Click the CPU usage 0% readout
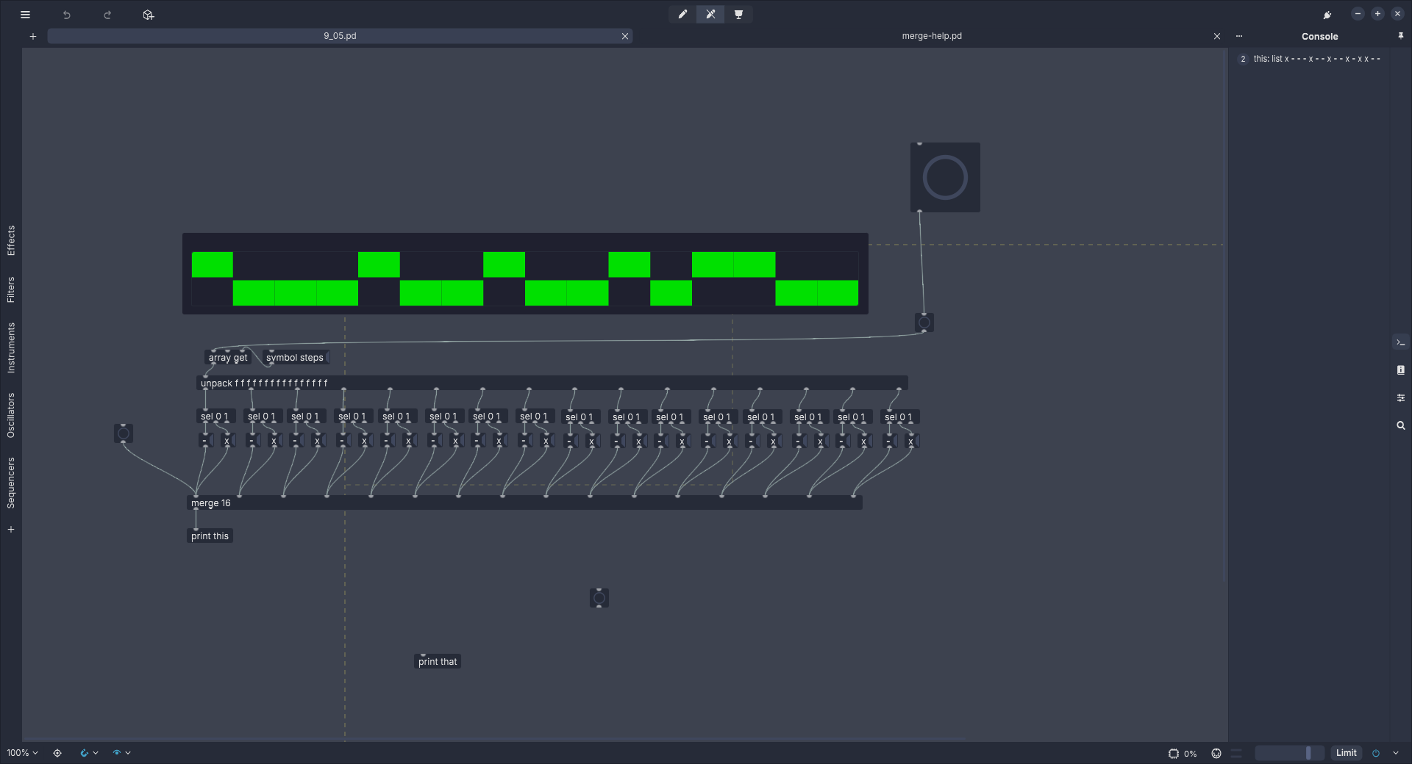Viewport: 1412px width, 764px height. click(1190, 754)
